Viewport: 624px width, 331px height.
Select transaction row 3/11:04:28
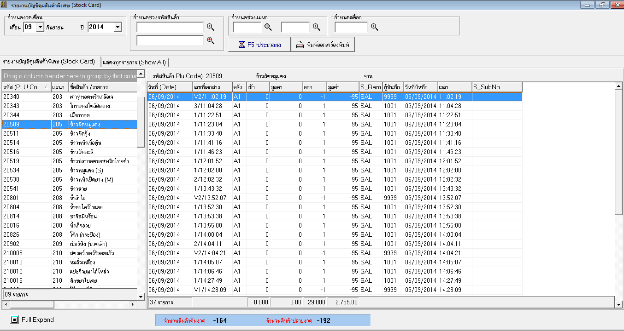[x=335, y=106]
